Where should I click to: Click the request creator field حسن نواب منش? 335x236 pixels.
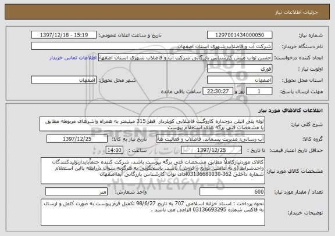185,57
